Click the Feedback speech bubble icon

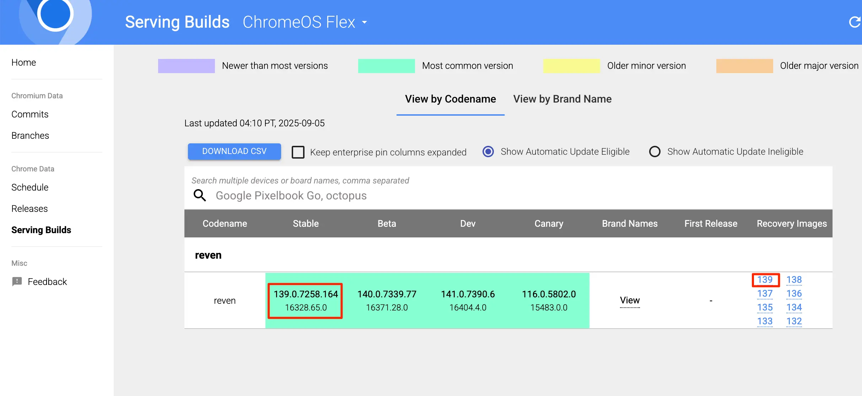coord(17,281)
